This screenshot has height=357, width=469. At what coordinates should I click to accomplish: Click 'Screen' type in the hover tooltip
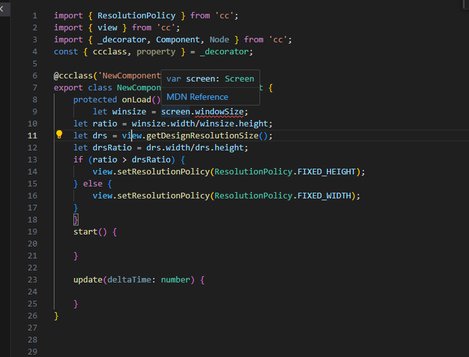239,79
